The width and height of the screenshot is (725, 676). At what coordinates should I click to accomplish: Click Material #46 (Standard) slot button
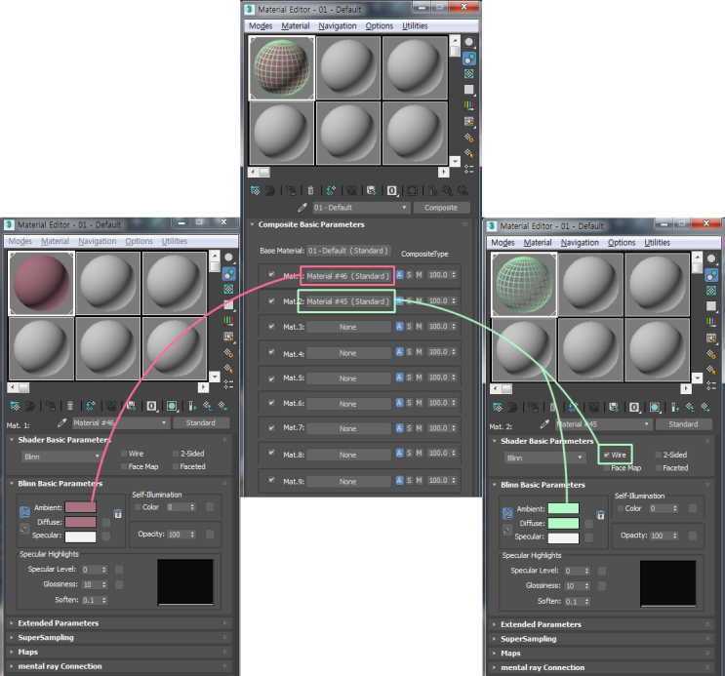[x=347, y=276]
